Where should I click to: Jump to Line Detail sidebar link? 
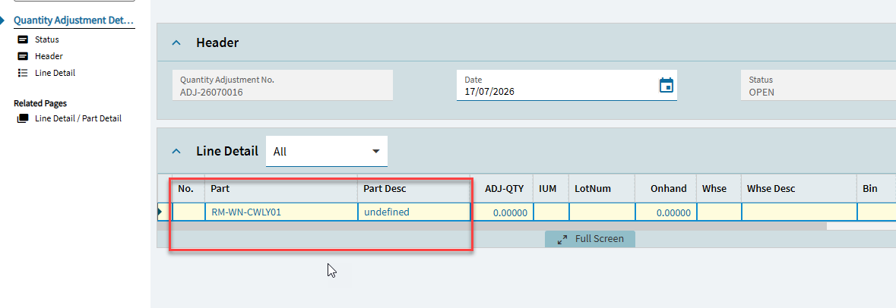[x=55, y=73]
